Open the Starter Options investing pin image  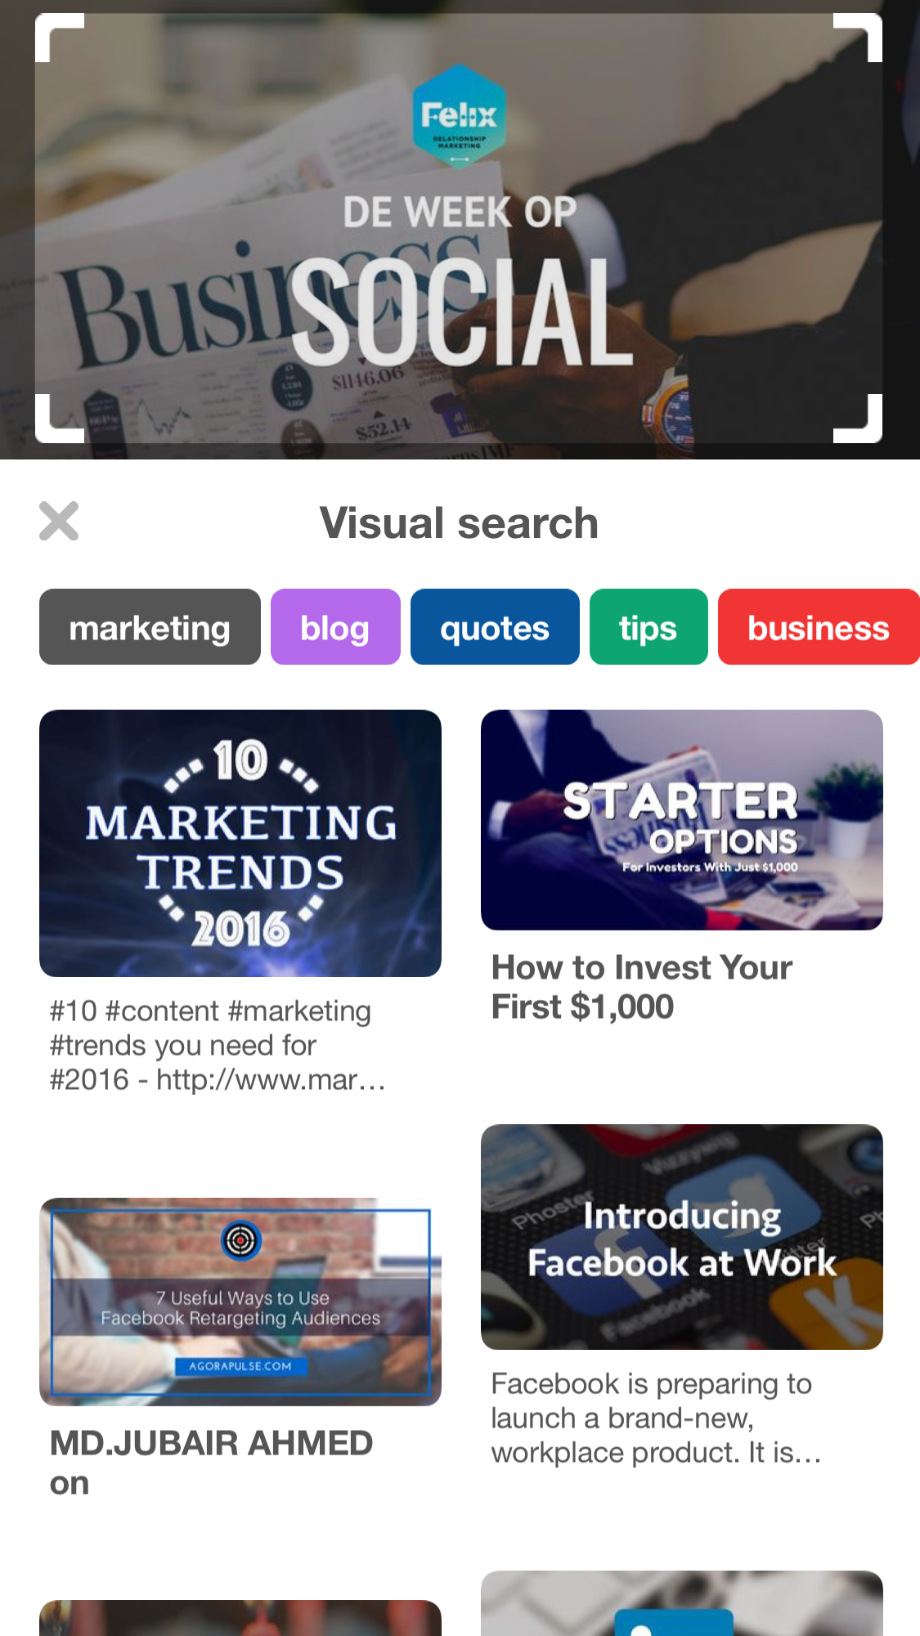point(681,820)
